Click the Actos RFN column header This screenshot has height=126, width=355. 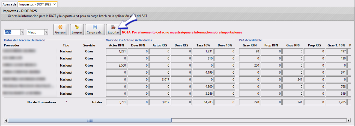[117, 45]
